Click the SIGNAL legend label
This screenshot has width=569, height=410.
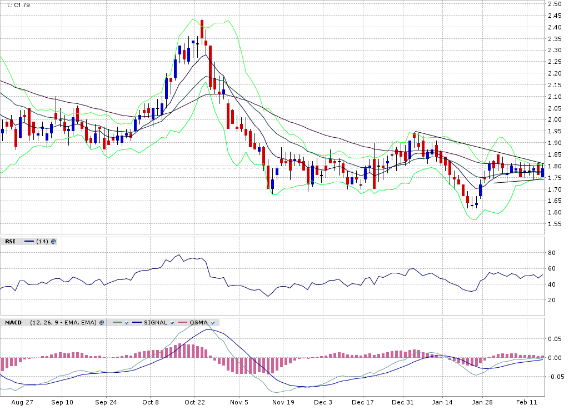pos(156,322)
